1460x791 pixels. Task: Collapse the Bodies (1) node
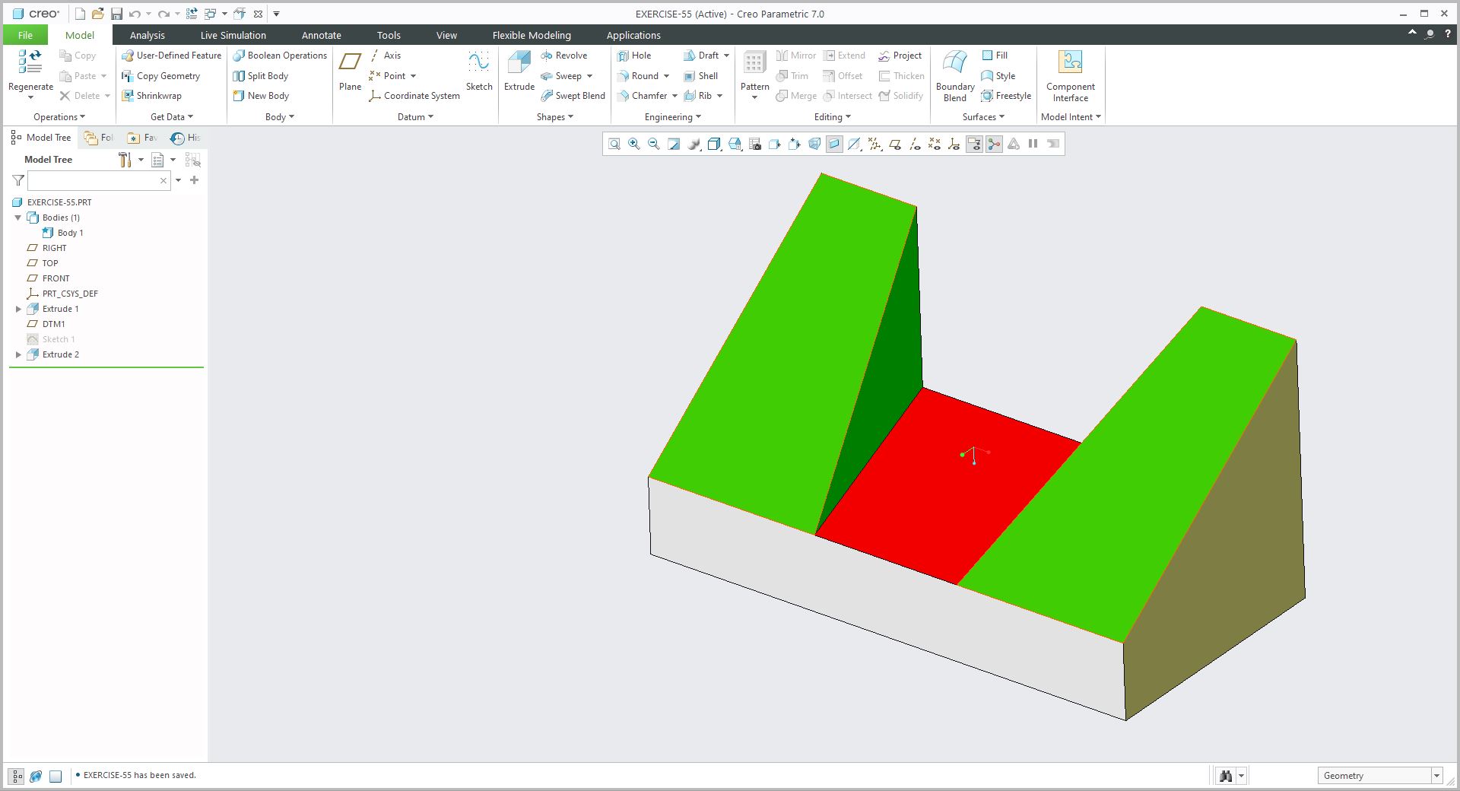pyautogui.click(x=18, y=218)
